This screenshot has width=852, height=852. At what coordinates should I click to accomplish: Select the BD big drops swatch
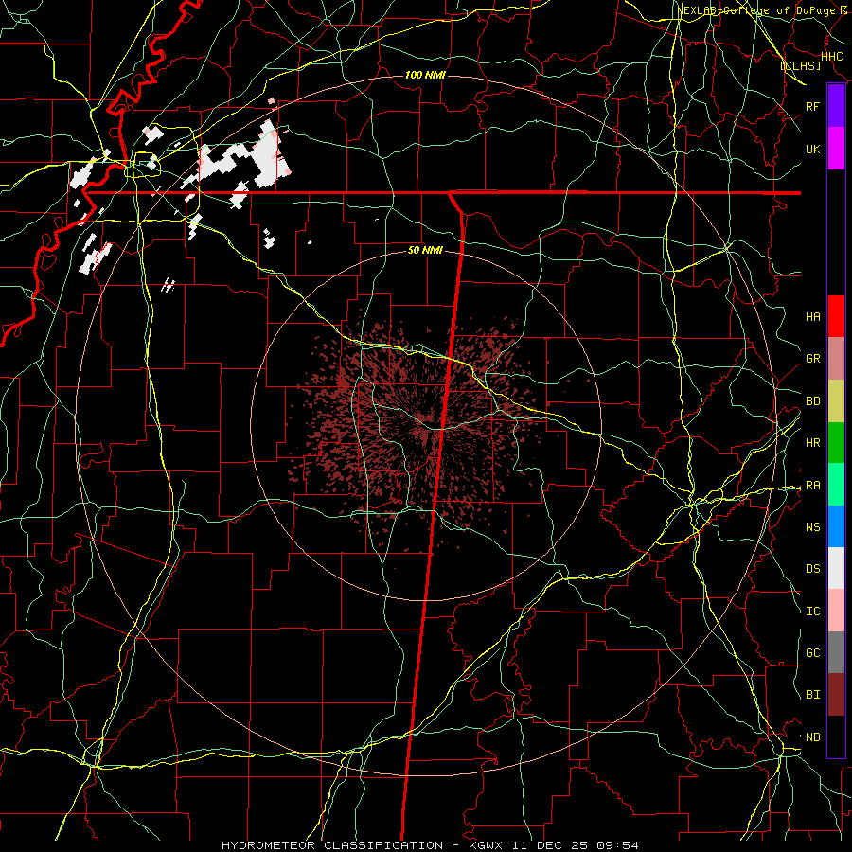click(x=836, y=401)
